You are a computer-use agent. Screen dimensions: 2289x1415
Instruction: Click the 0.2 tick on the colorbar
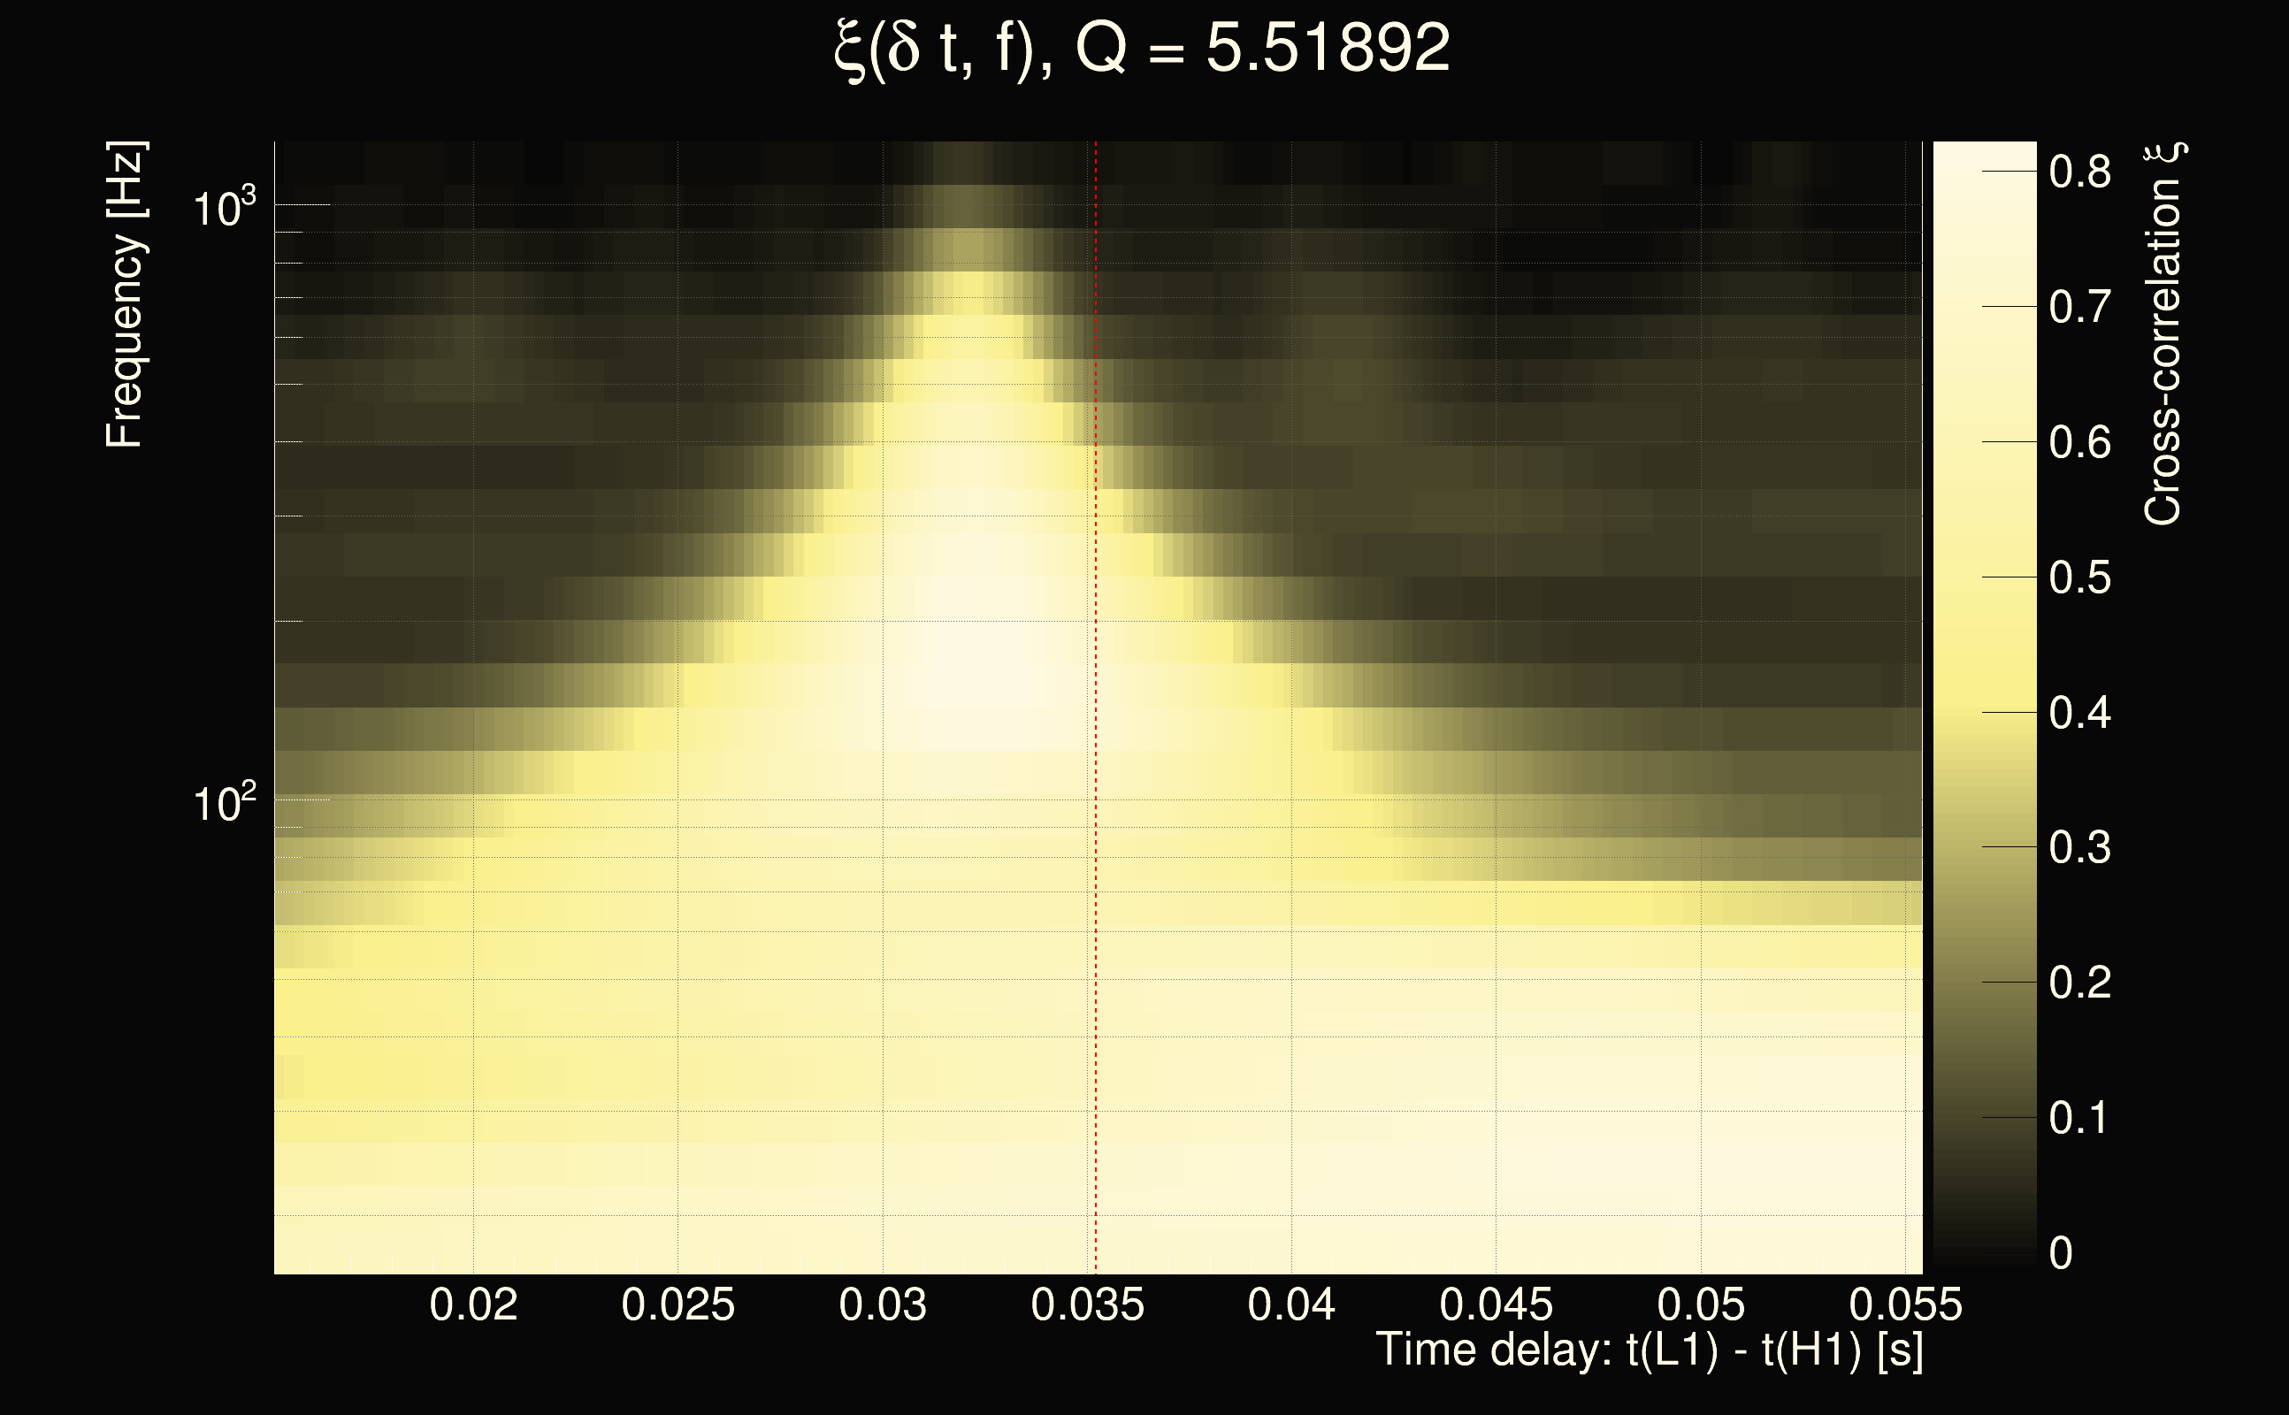pyautogui.click(x=2079, y=983)
